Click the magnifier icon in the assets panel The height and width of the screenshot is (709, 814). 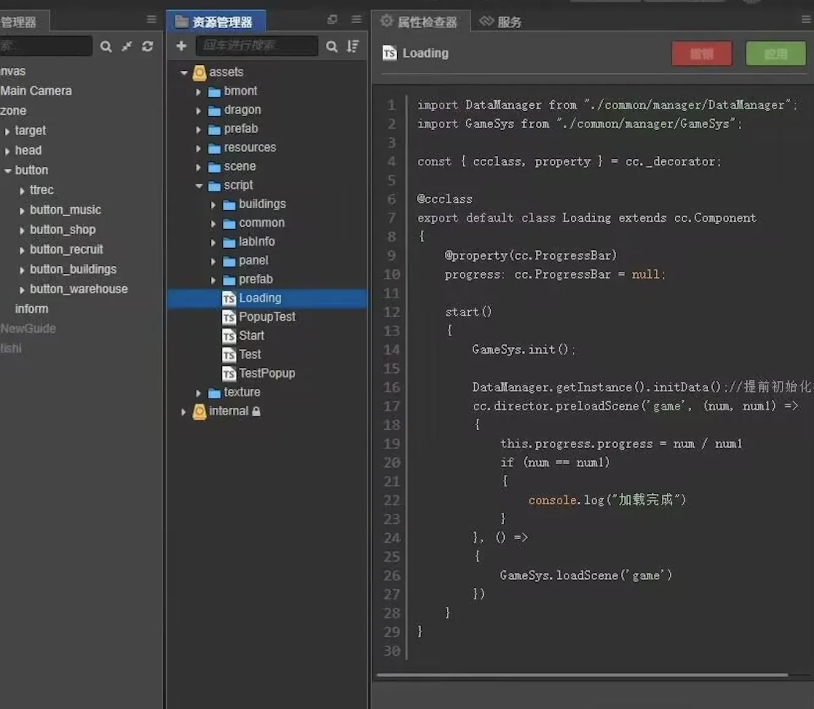click(x=332, y=46)
